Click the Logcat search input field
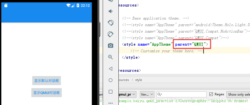Viewport: 250px width, 105px height. [181, 94]
